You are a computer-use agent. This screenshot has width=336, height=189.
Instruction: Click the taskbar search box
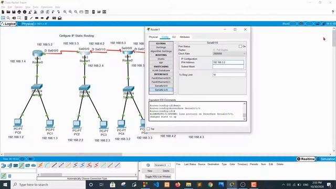(48, 184)
